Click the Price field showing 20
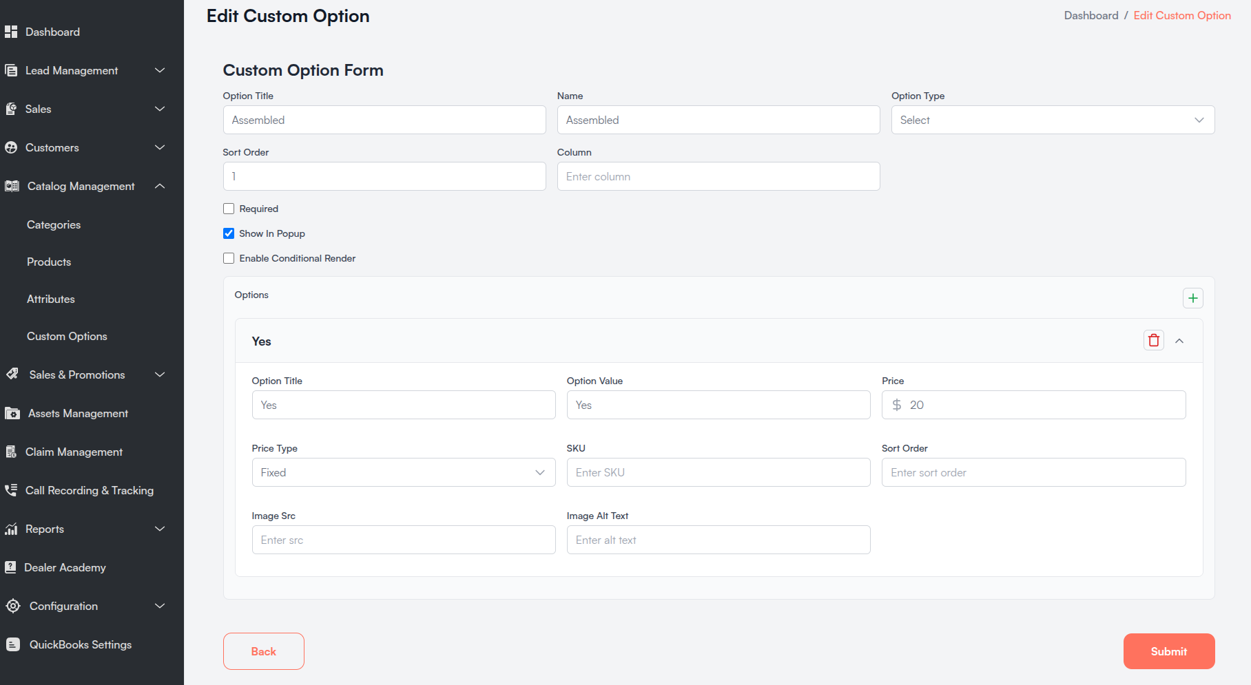Screen dimensions: 1251x685 pyautogui.click(x=1033, y=405)
